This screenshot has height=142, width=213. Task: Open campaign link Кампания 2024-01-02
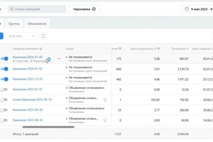point(28,69)
